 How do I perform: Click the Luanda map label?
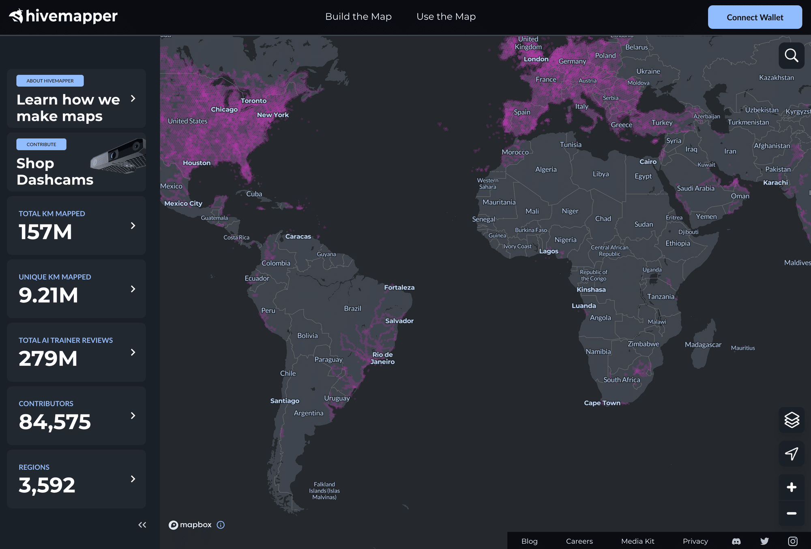(x=584, y=306)
